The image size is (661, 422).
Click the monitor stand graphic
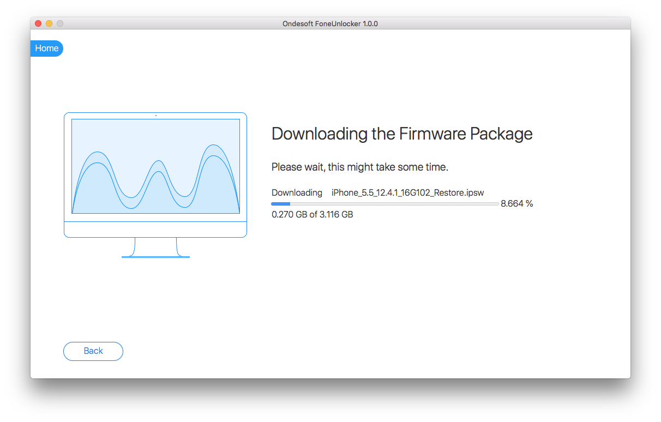coord(155,248)
